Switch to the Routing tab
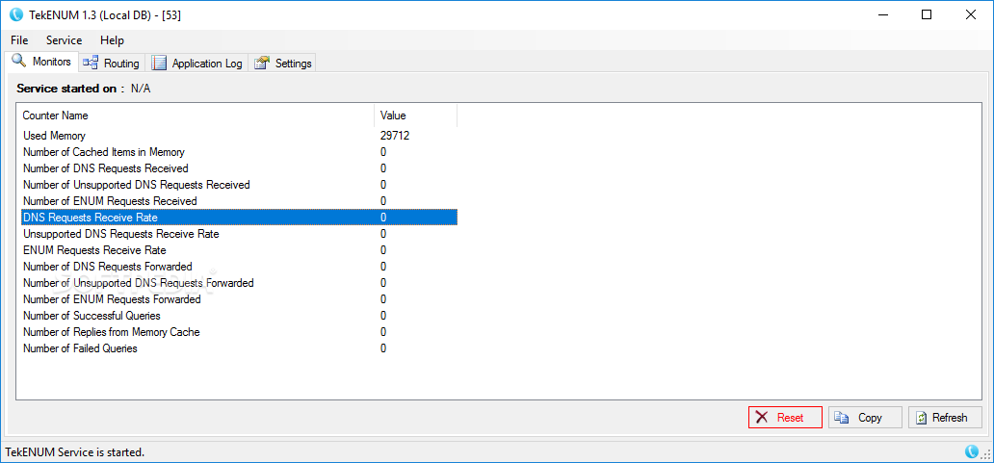This screenshot has width=994, height=463. pyautogui.click(x=112, y=63)
